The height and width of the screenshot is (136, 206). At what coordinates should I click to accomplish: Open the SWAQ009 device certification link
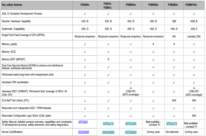(x=108, y=132)
